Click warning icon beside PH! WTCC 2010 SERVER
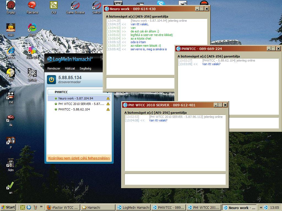 pos(108,104)
